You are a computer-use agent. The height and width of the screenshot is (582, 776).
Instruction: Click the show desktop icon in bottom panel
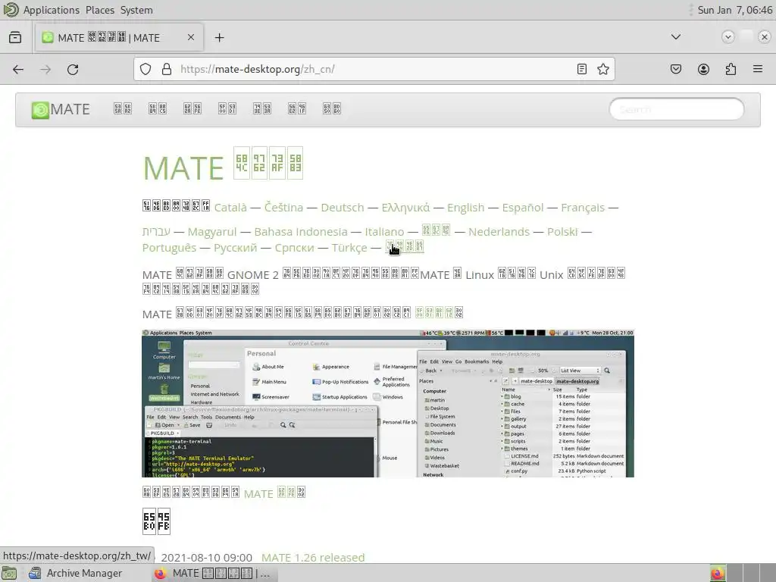(9, 573)
